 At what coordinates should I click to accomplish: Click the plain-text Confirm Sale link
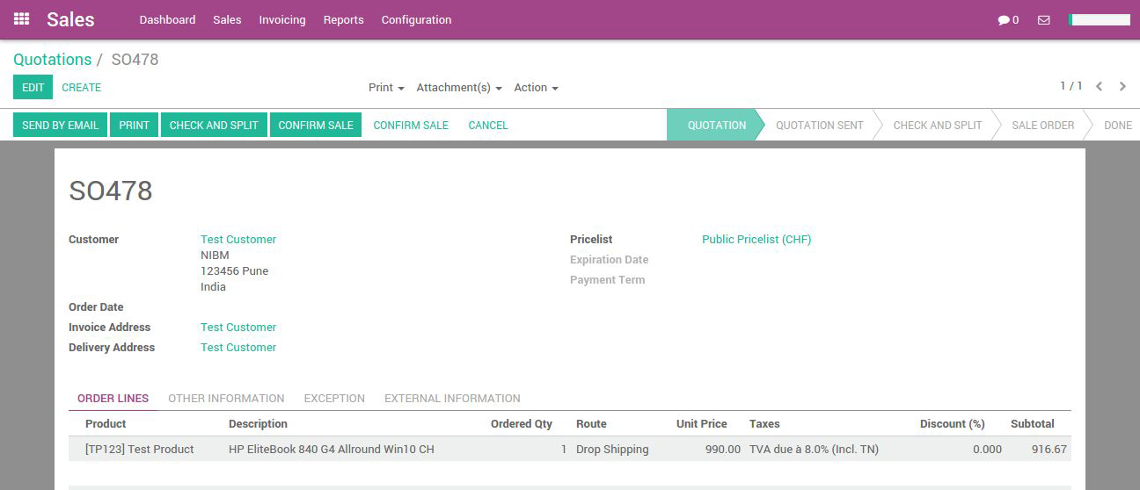coord(411,125)
